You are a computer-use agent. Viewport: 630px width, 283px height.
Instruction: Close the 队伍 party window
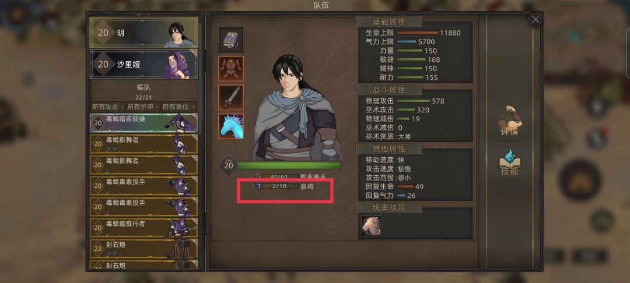(x=535, y=20)
